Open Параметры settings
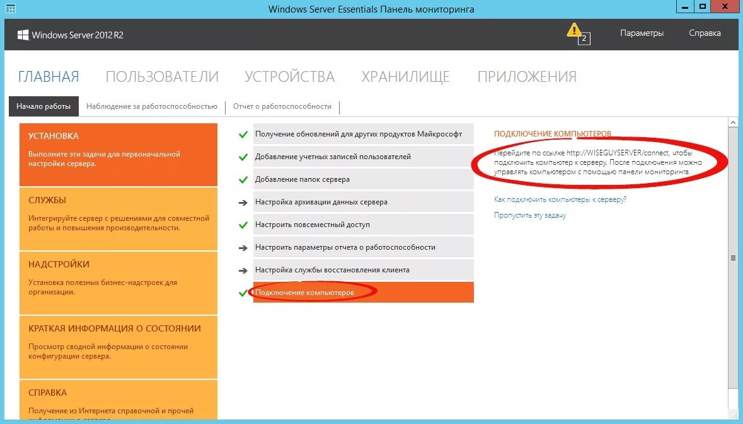 tap(642, 33)
